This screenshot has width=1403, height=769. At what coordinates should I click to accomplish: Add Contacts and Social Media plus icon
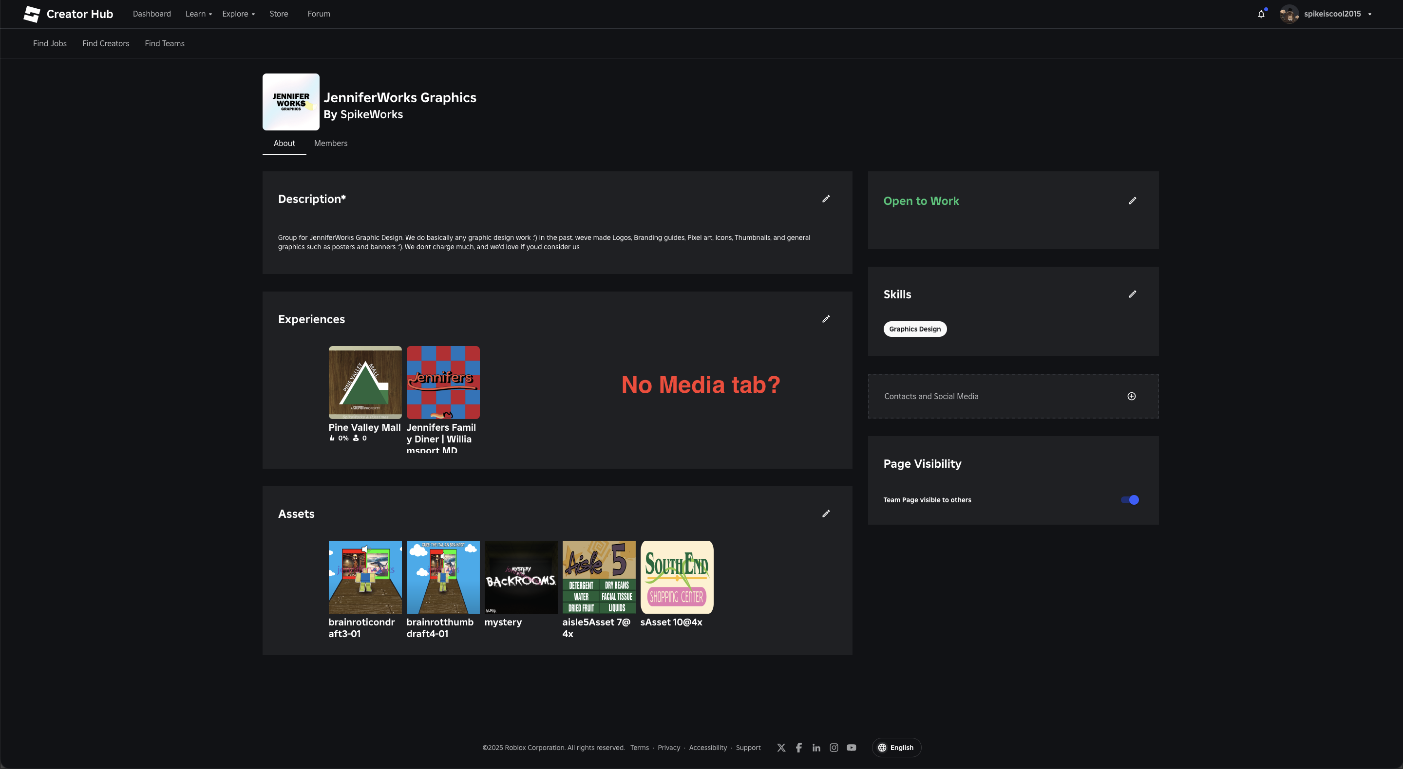[x=1131, y=396]
